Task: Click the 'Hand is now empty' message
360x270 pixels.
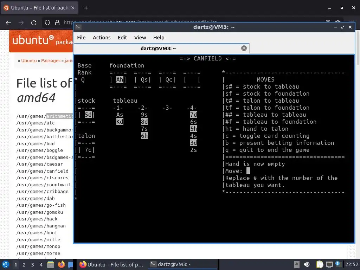Action: pyautogui.click(x=255, y=164)
